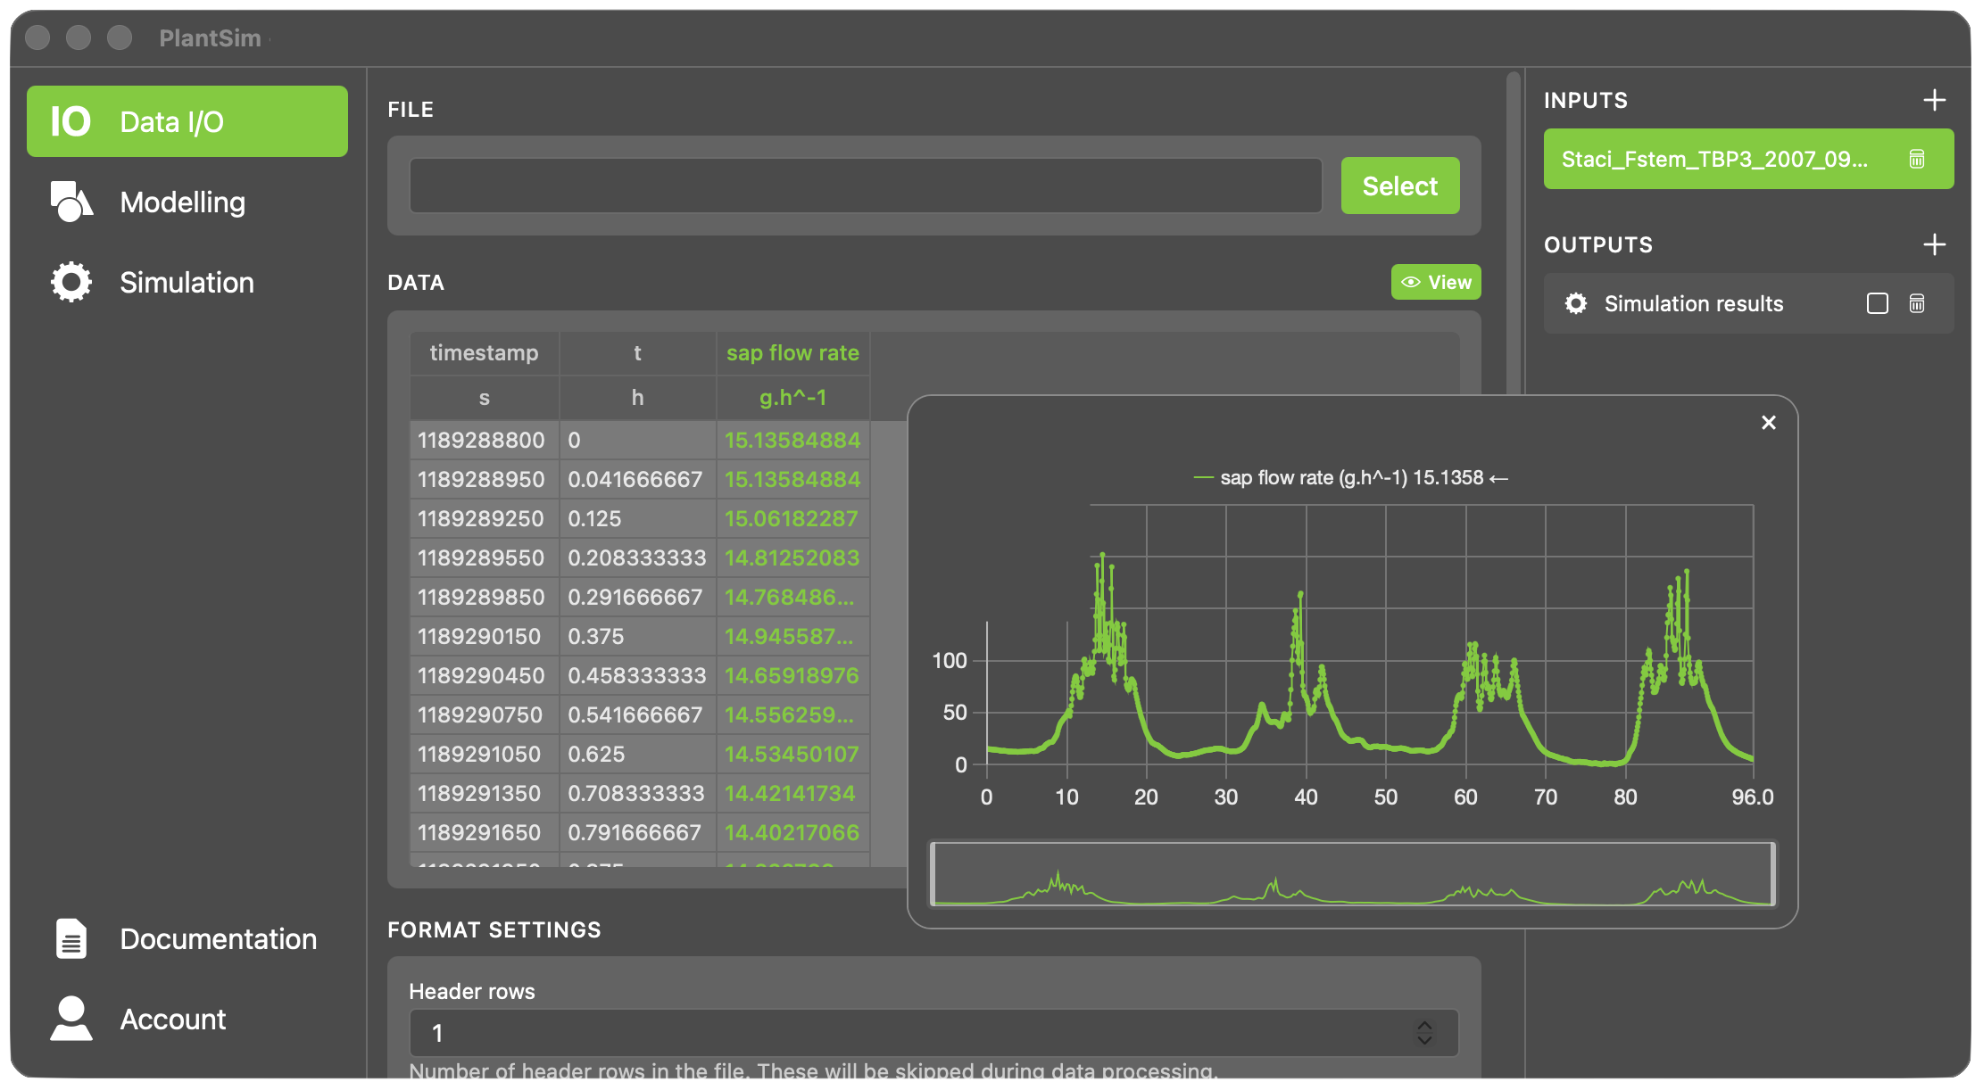Select the sap flow rate column header
1983x1090 pixels.
coord(792,352)
